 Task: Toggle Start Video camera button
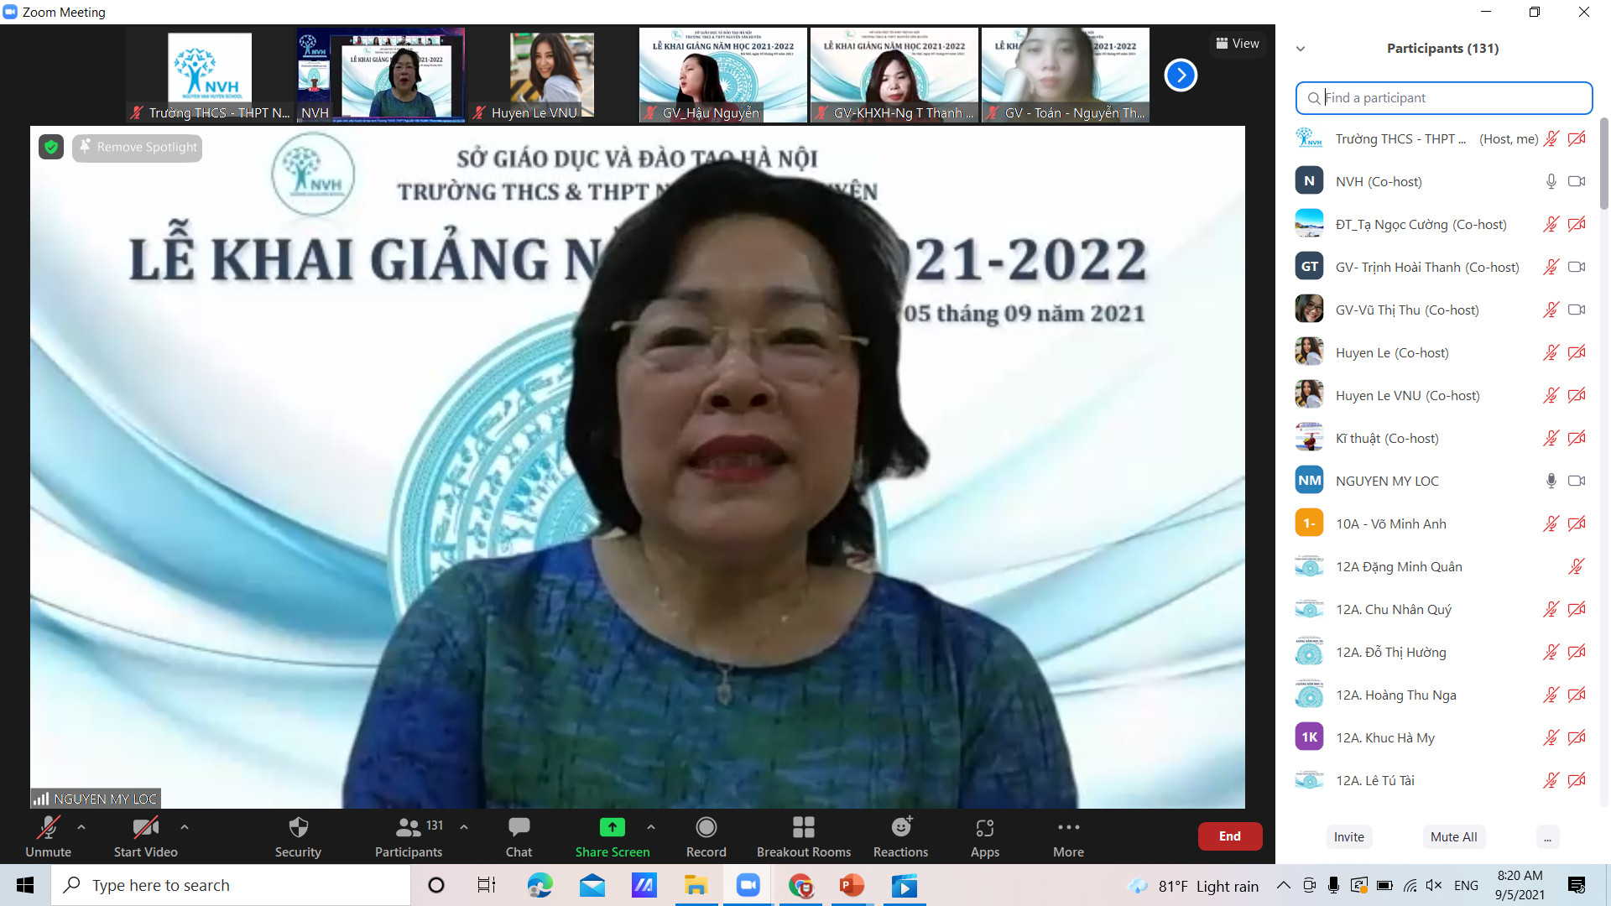point(145,828)
